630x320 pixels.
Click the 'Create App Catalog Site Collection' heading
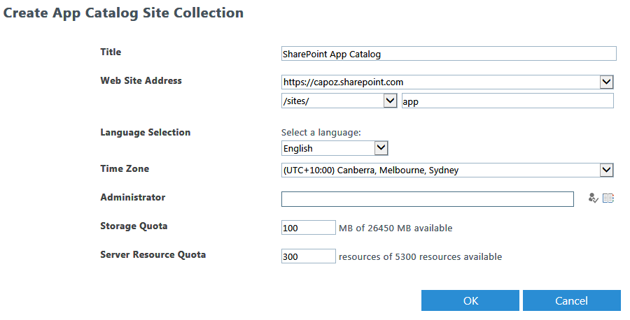pos(124,13)
